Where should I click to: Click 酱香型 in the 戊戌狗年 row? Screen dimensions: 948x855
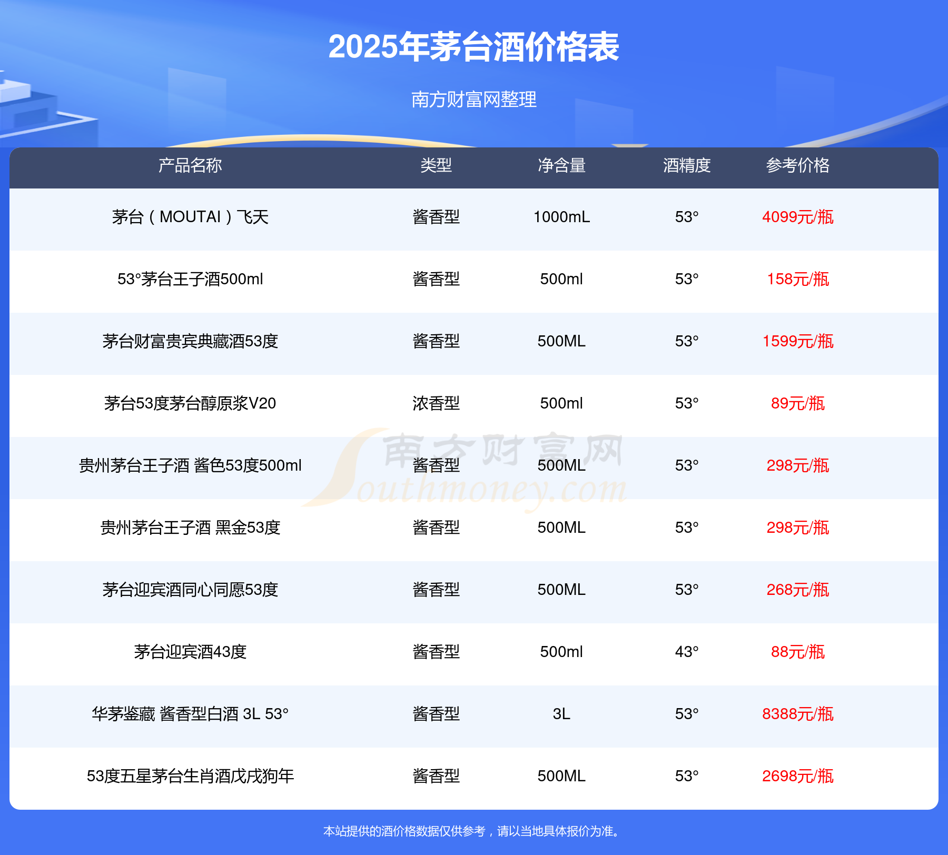tap(436, 776)
